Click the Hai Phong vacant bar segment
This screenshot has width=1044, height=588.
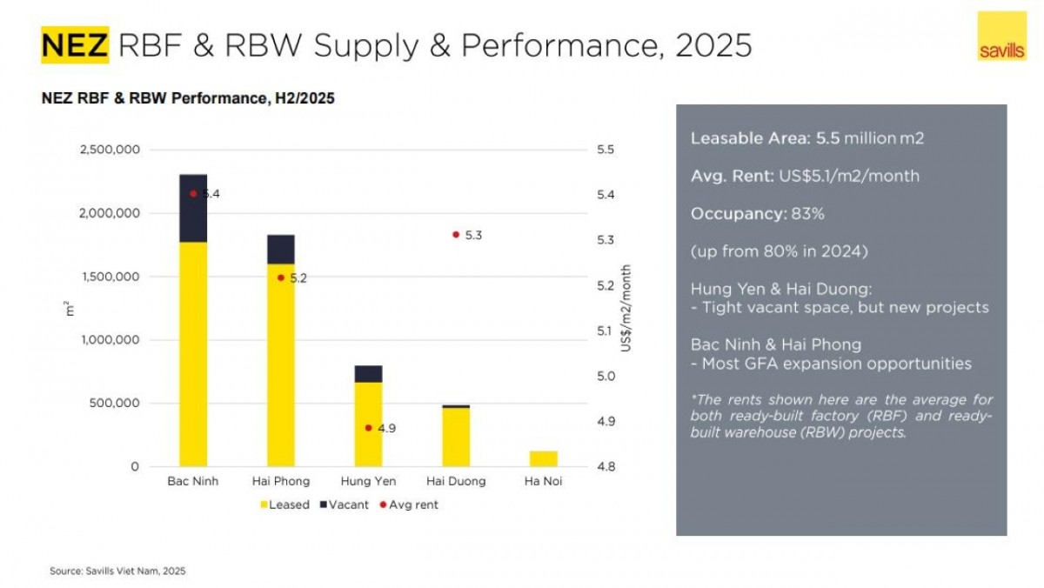click(x=280, y=249)
